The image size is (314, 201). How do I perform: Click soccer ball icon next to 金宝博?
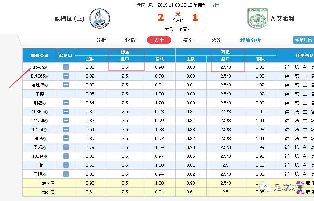click(46, 121)
